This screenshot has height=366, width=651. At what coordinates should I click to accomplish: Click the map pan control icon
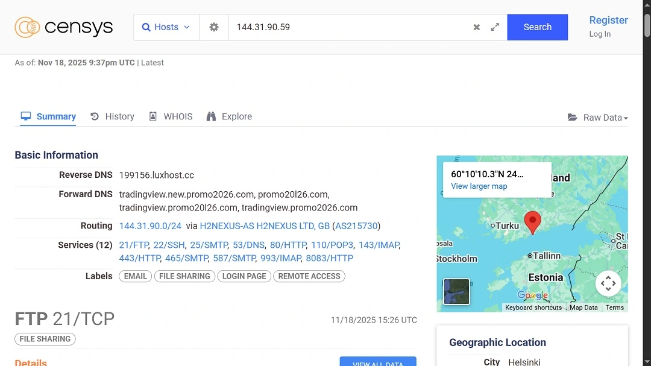608,282
